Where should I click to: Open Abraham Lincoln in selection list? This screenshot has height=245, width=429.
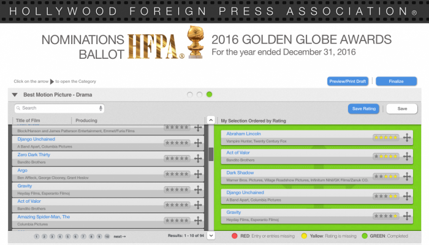point(243,134)
